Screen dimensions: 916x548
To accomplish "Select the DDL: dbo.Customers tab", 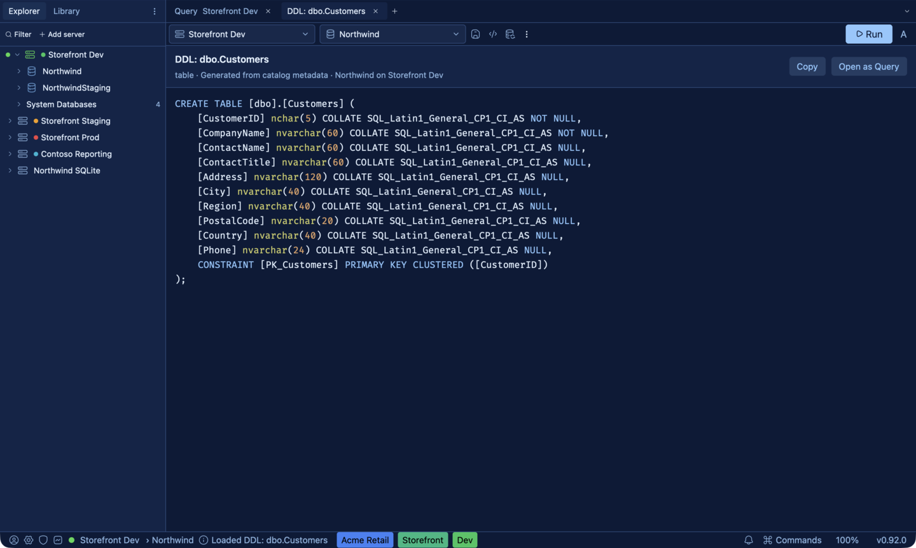I will coord(326,11).
